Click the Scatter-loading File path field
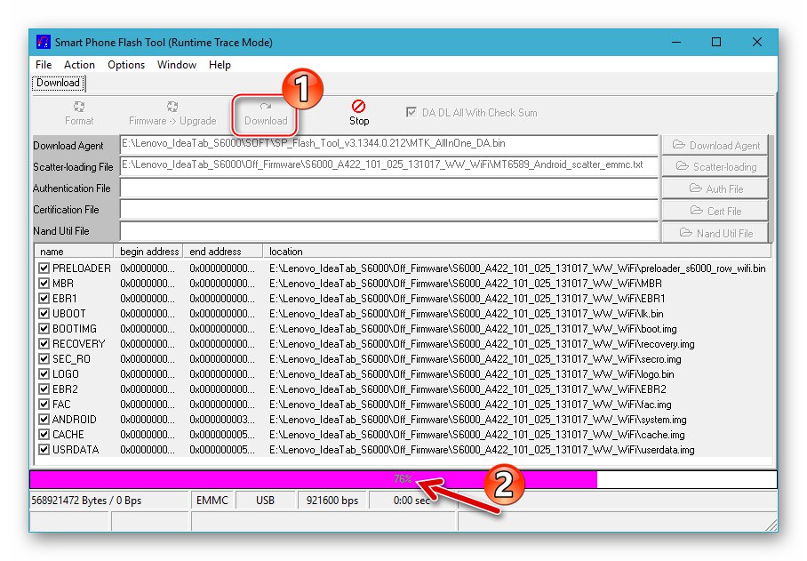Image resolution: width=807 pixels, height=561 pixels. coord(389,166)
